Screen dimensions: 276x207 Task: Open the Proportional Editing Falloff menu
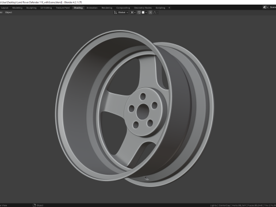(155, 13)
